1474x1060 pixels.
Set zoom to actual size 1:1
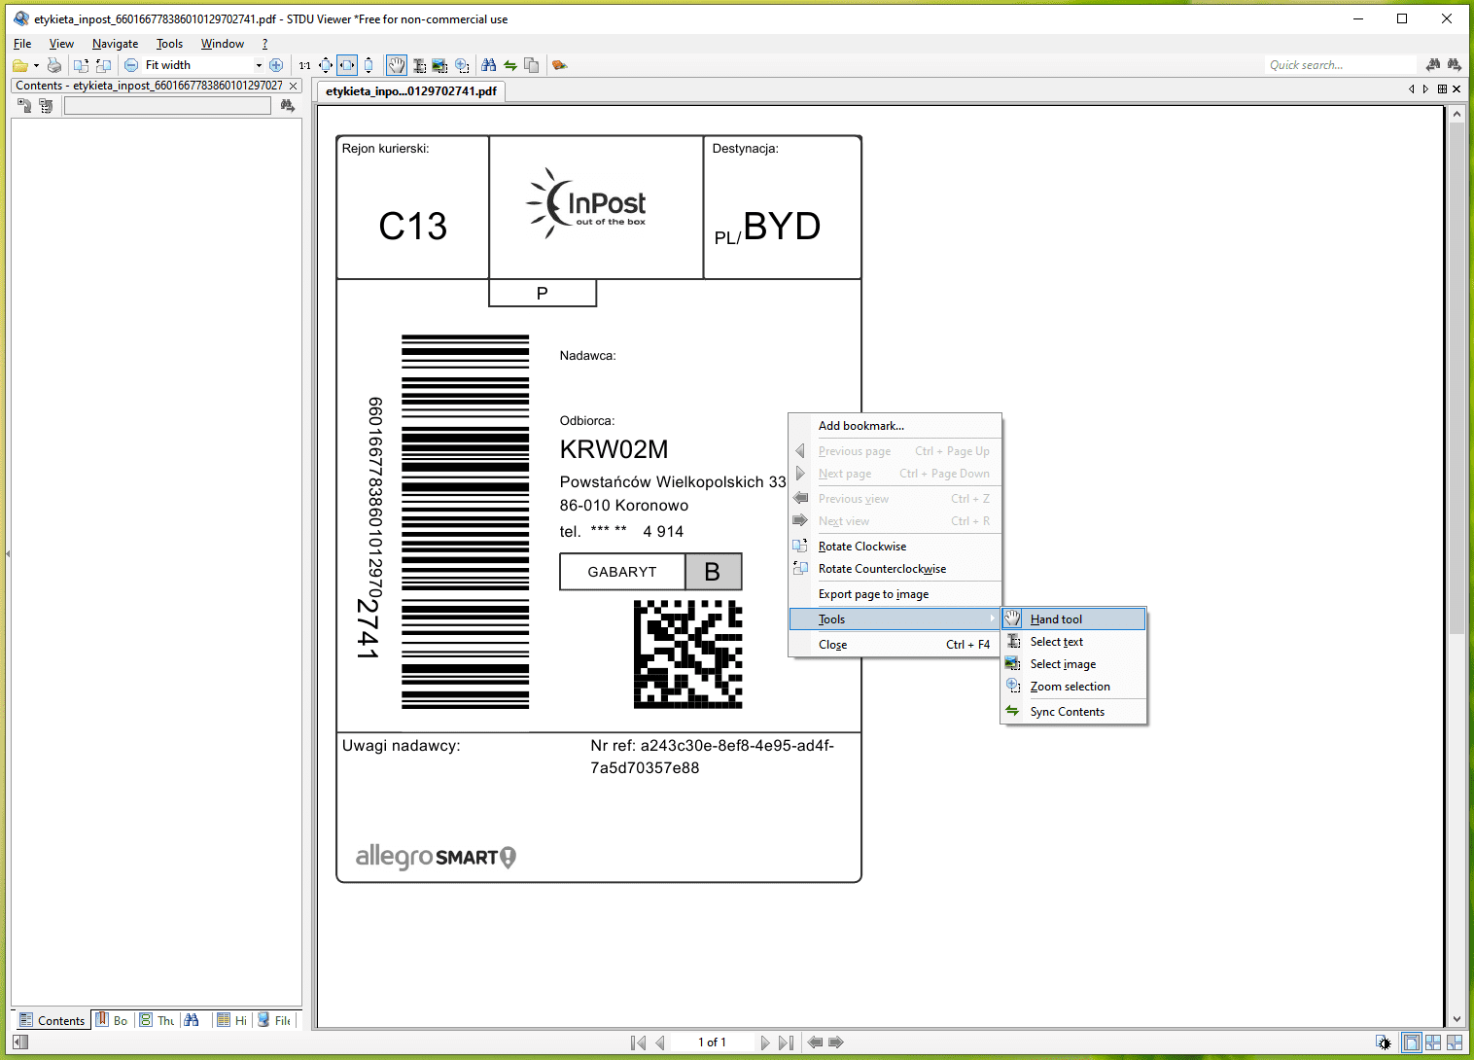click(305, 65)
